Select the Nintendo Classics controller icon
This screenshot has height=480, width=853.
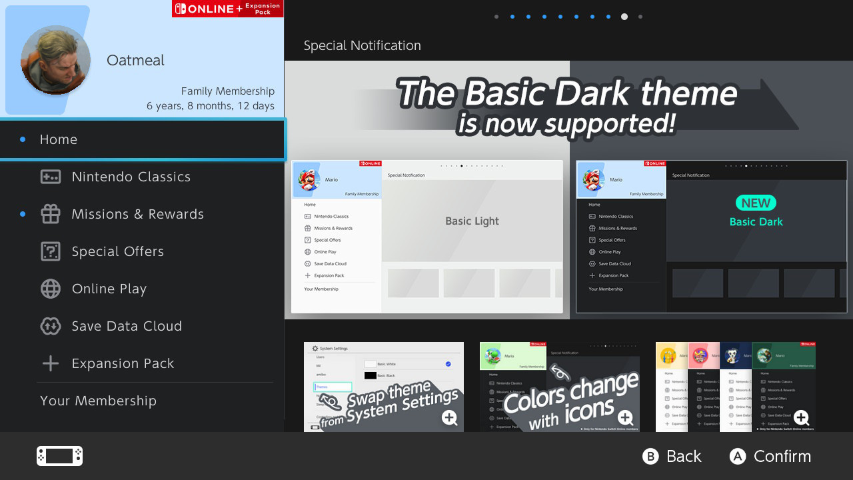click(x=51, y=177)
